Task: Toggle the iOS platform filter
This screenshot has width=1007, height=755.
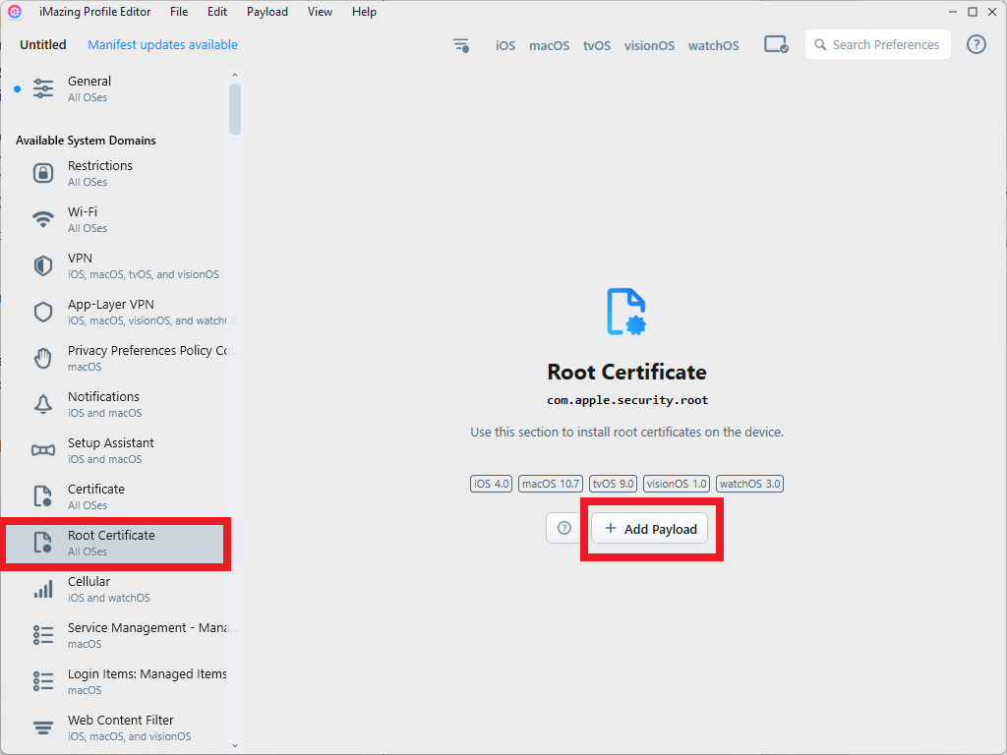Action: [505, 45]
